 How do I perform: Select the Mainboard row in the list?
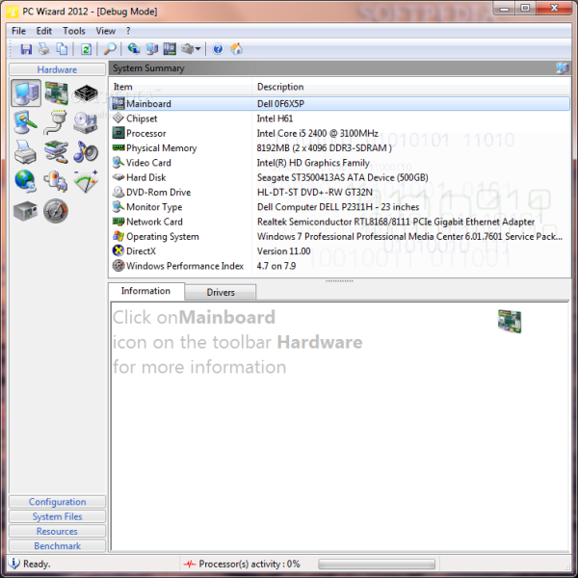click(340, 104)
